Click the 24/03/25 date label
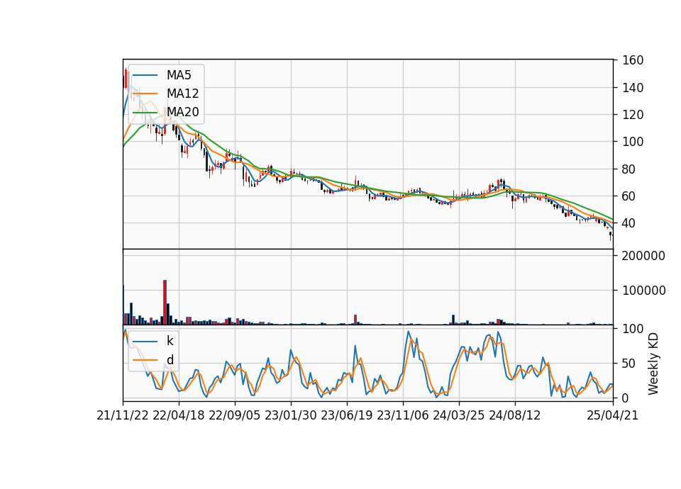The image size is (681, 489). (x=459, y=415)
